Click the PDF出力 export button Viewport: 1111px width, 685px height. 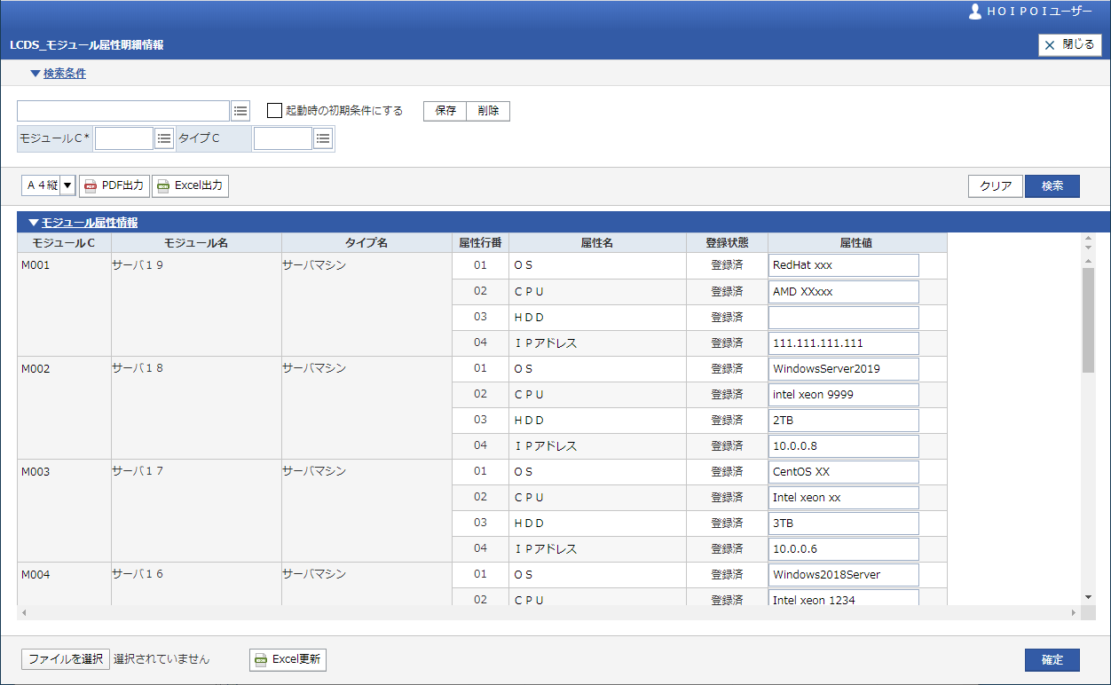[114, 185]
